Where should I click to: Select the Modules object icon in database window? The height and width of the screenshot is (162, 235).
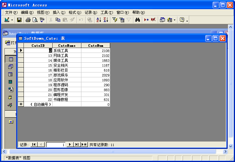point(10,105)
